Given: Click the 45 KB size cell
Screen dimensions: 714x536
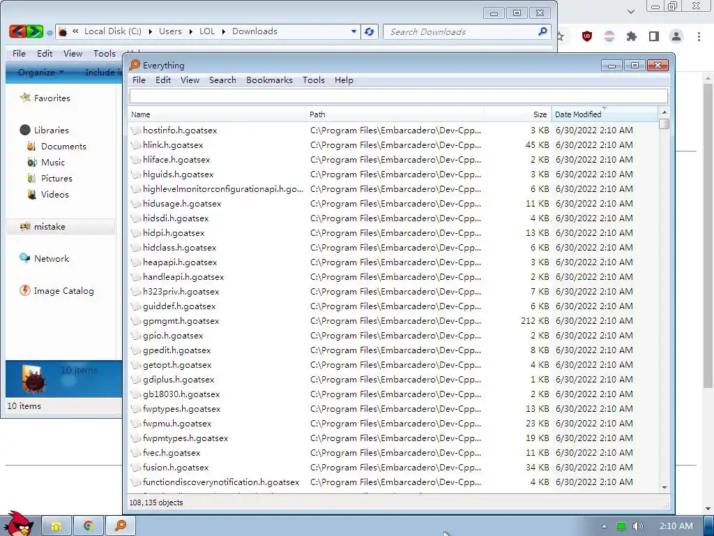Looking at the screenshot, I should 537,145.
